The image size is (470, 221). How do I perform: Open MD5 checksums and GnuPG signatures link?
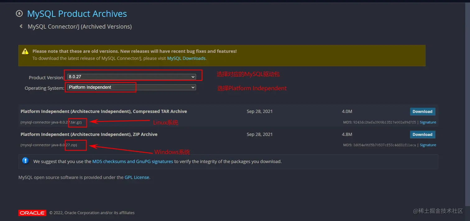(133, 161)
